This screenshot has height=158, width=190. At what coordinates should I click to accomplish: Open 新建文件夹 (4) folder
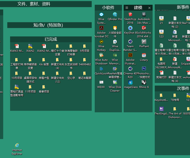57,60
